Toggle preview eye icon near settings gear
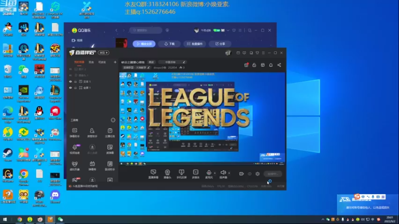399x224 pixels. pos(250,174)
